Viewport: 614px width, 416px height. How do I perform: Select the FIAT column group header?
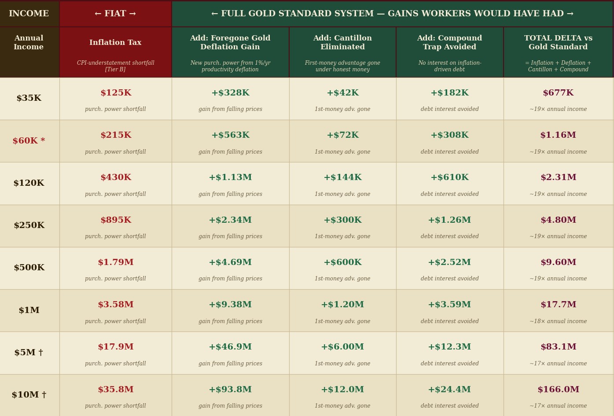[115, 14]
